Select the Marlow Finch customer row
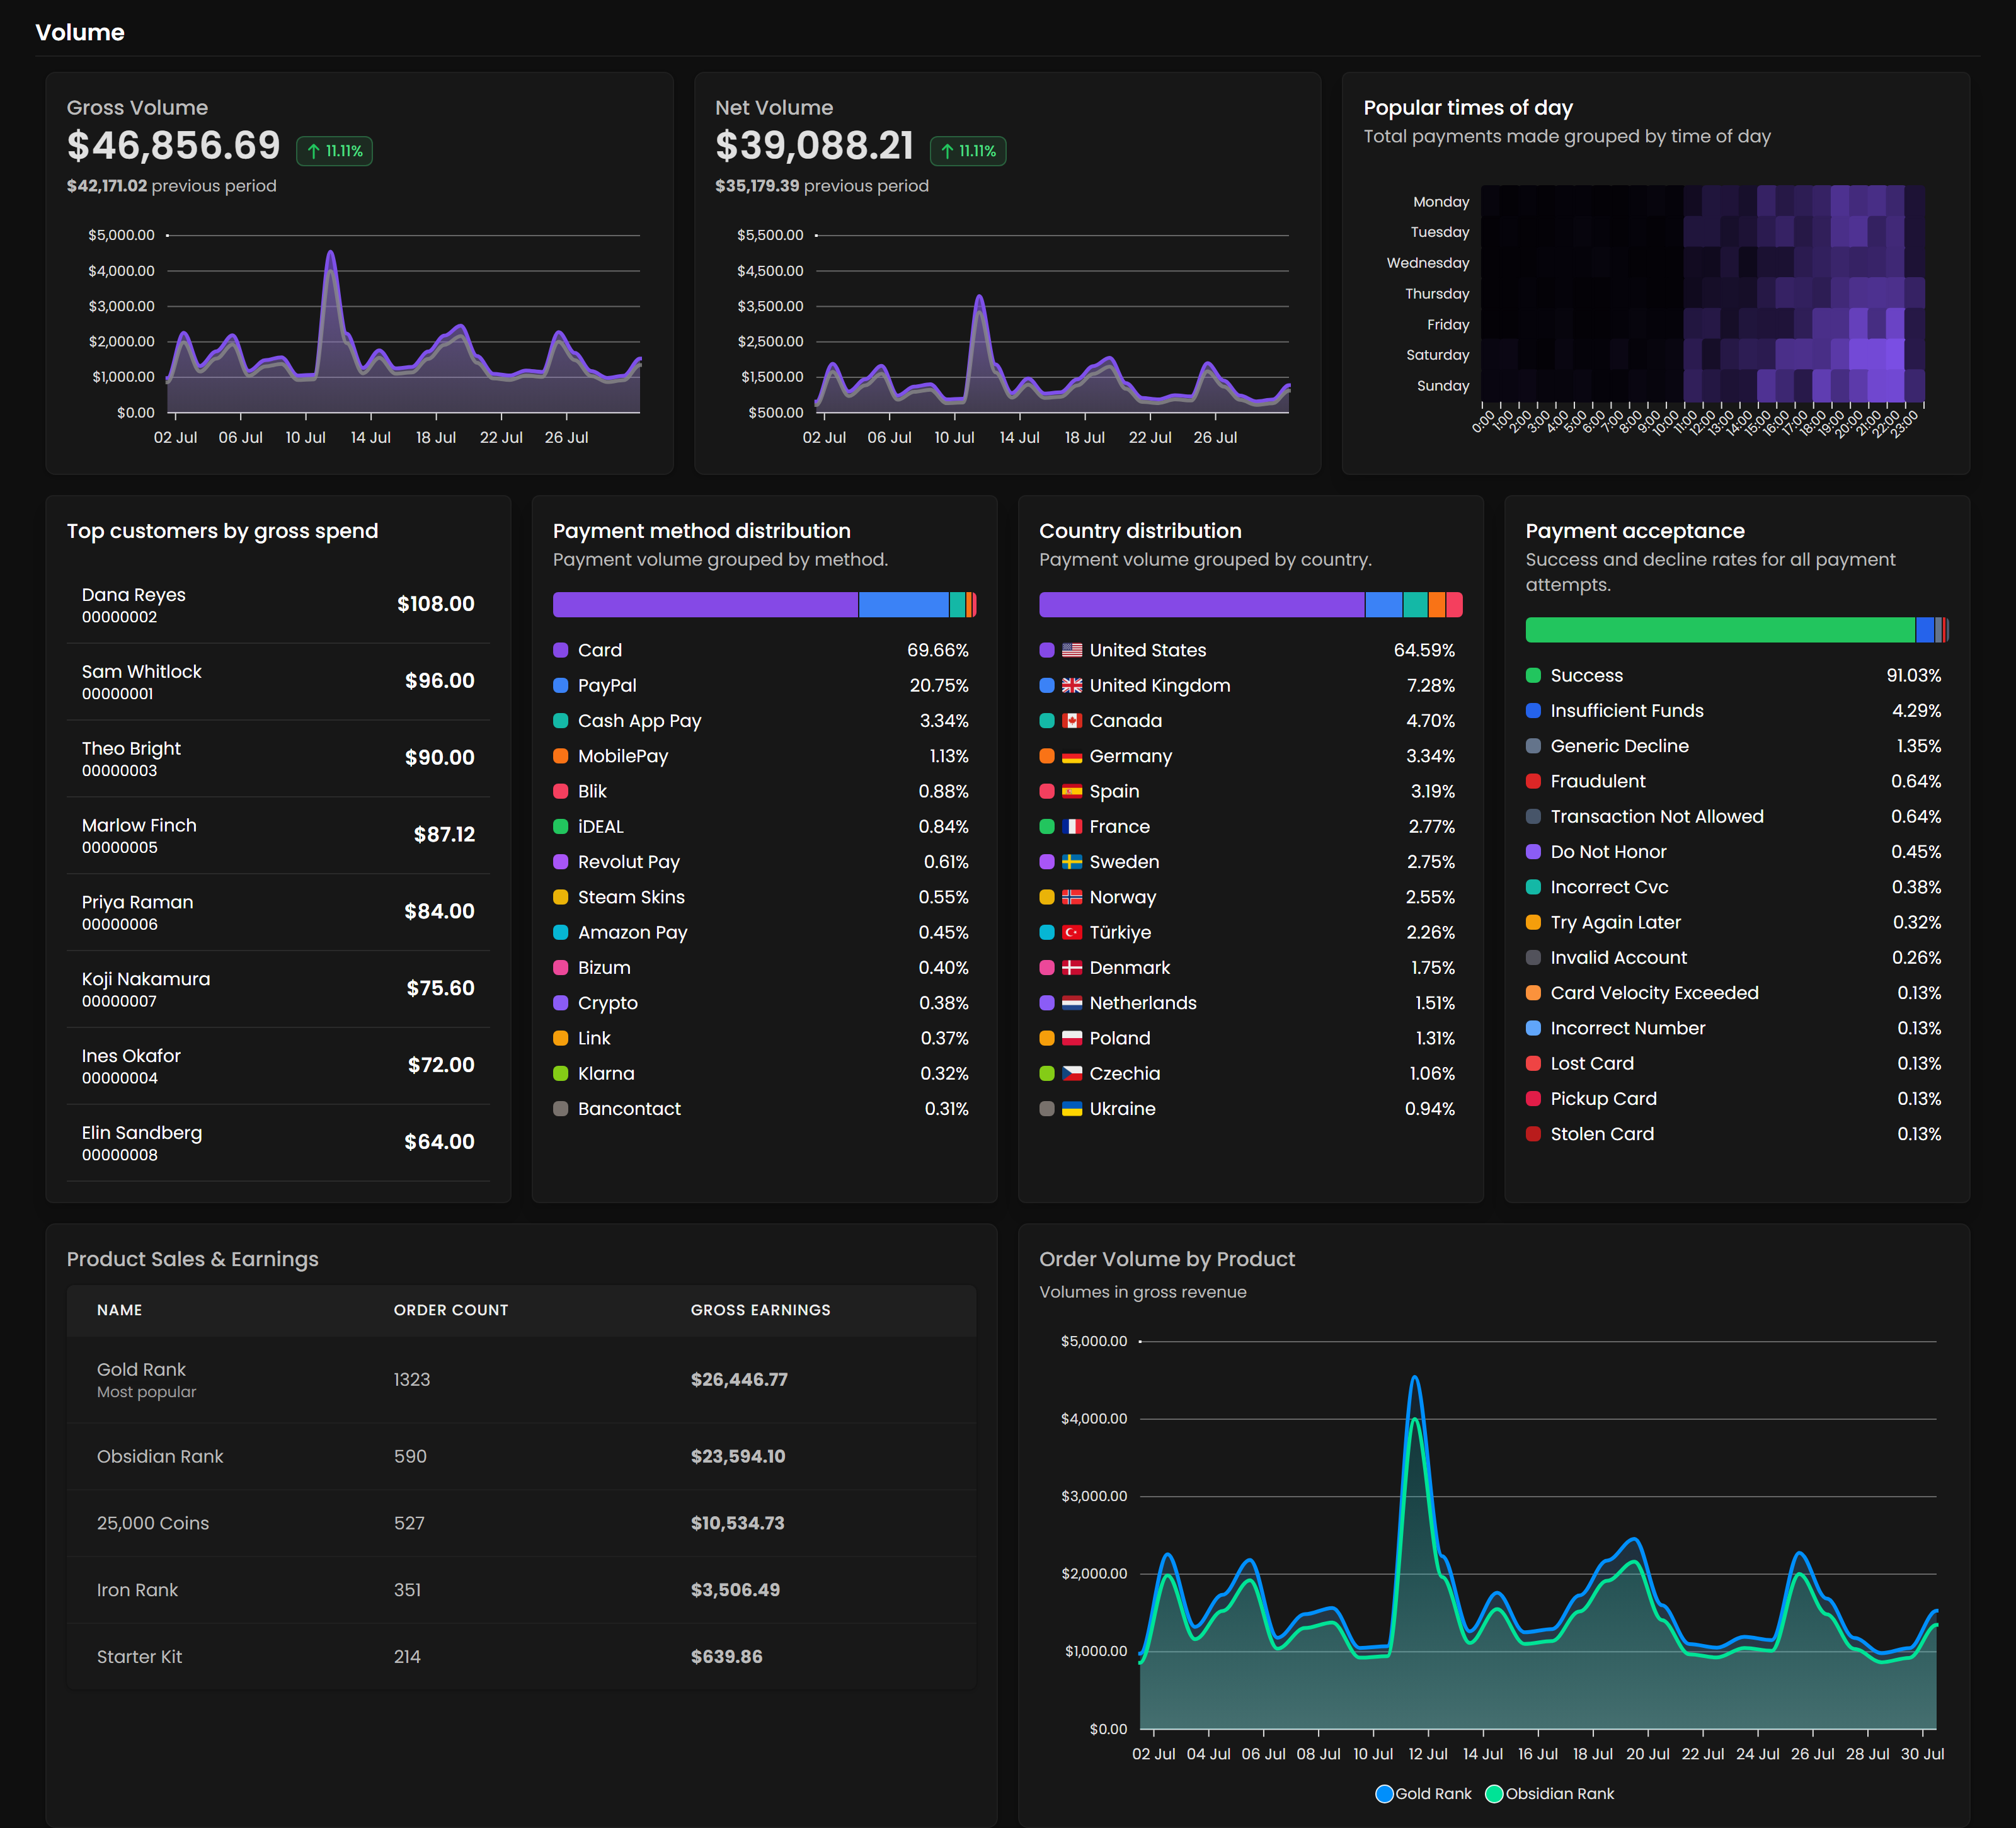The image size is (2016, 1828). coord(278,836)
